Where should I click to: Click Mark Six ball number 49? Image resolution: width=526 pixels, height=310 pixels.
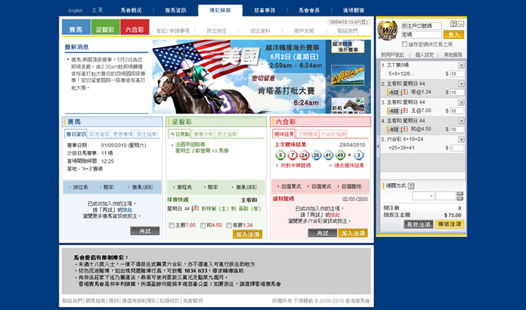340,155
